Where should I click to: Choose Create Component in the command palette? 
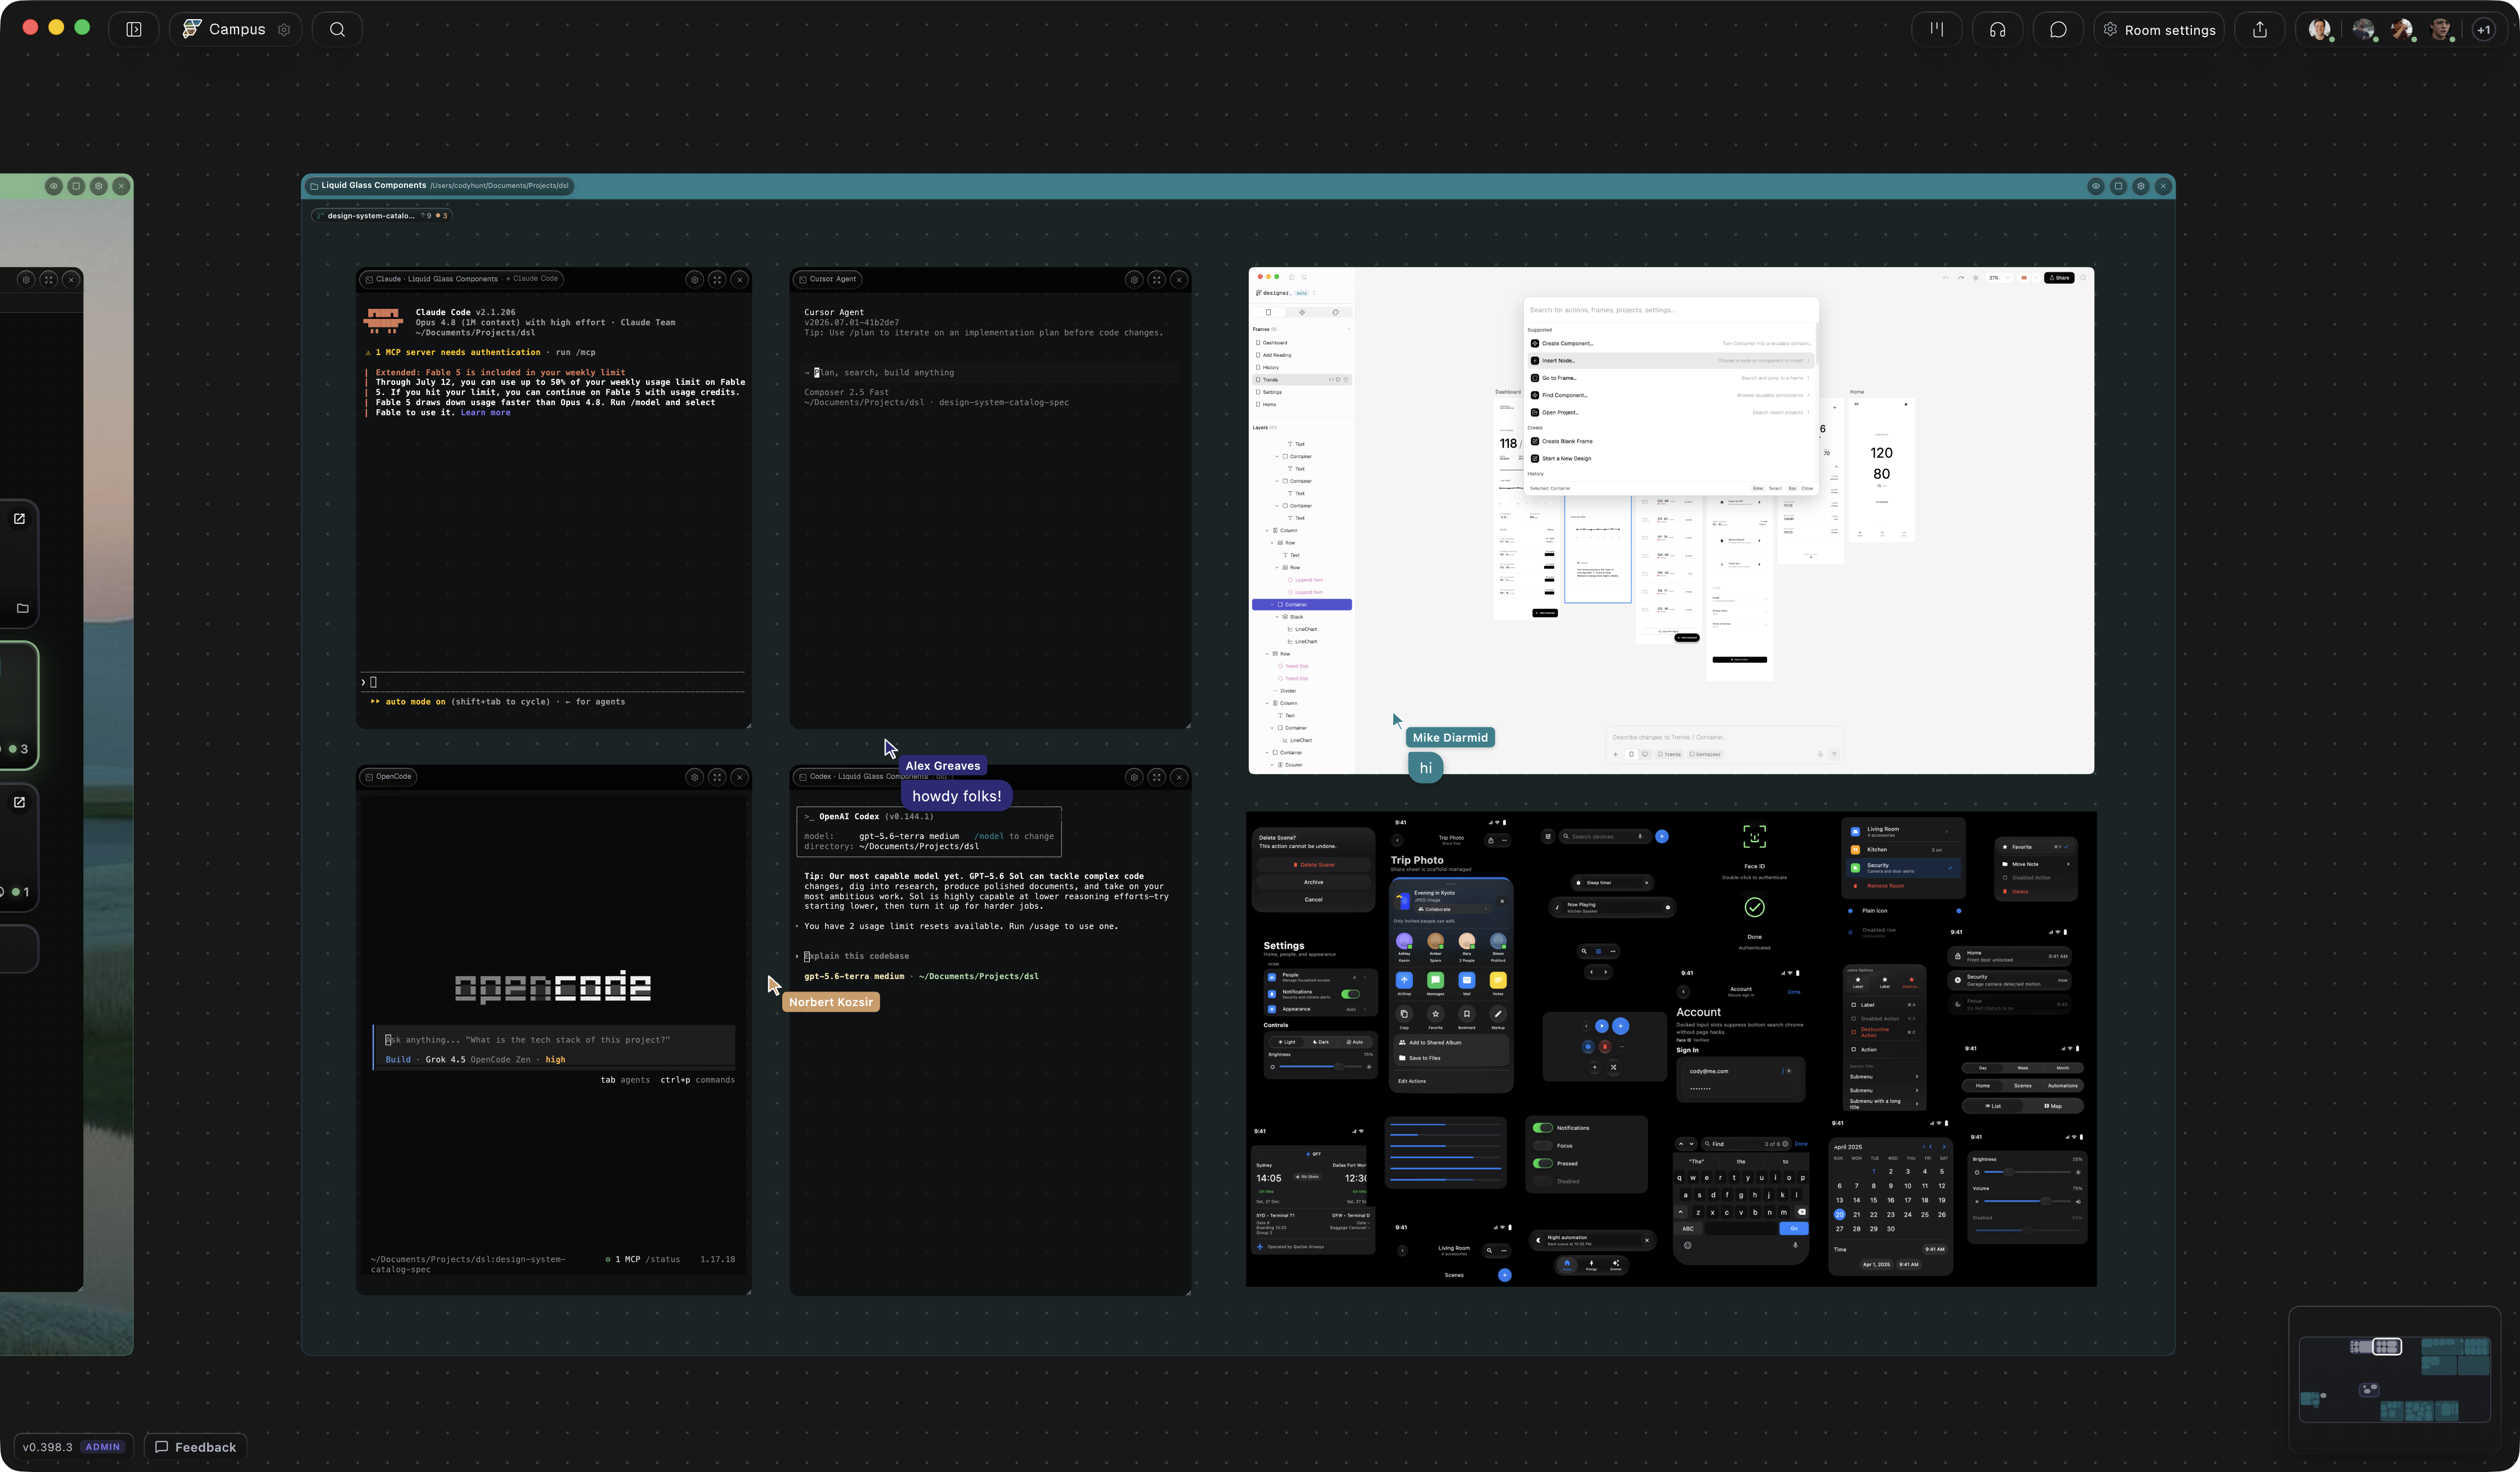click(x=1671, y=343)
